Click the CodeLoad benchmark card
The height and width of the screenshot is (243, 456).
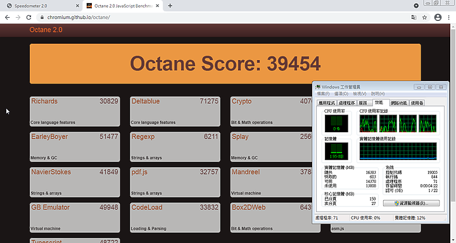175,218
